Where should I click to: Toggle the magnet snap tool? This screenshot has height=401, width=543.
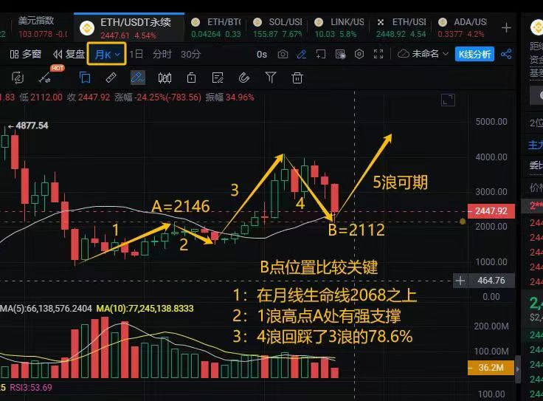click(x=243, y=78)
